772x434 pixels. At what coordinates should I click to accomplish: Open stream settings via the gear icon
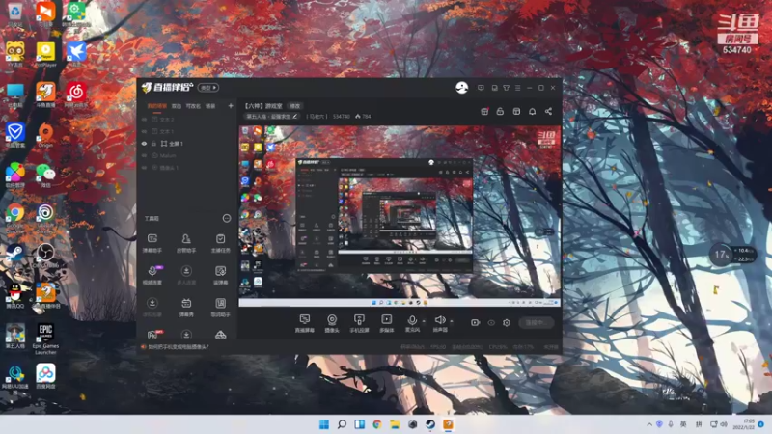(x=507, y=323)
